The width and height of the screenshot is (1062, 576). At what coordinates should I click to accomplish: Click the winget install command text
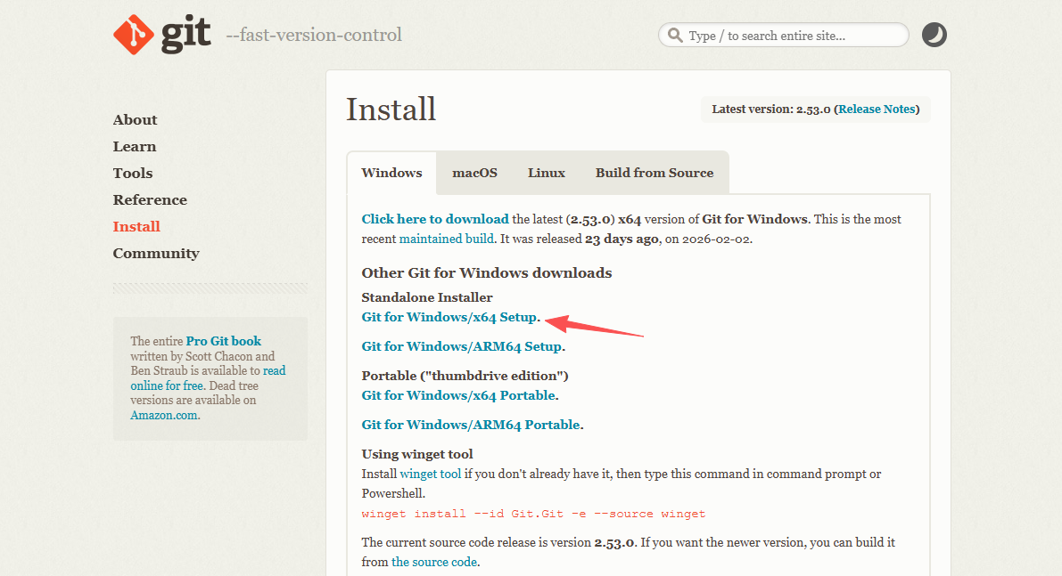coord(533,514)
